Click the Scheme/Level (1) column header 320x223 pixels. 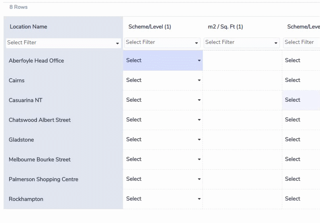[150, 26]
